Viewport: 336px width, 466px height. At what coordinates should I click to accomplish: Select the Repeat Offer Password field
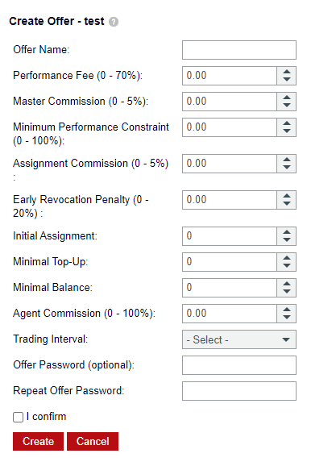(239, 391)
